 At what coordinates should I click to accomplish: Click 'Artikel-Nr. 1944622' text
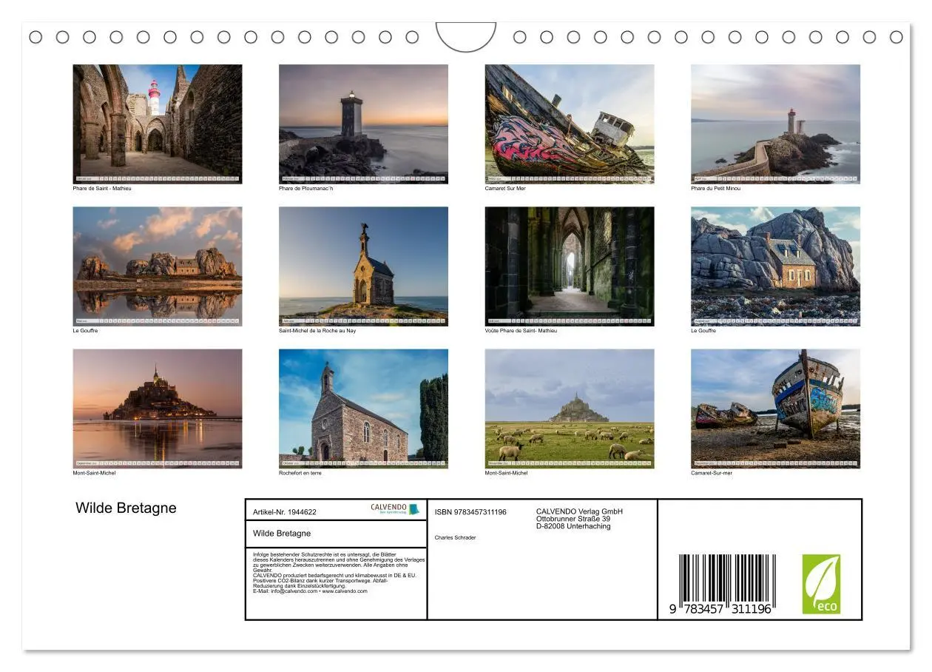point(285,512)
